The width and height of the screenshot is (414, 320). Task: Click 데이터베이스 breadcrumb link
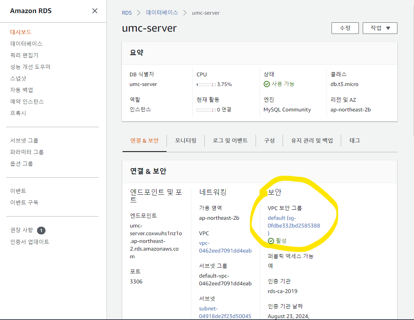pyautogui.click(x=162, y=13)
